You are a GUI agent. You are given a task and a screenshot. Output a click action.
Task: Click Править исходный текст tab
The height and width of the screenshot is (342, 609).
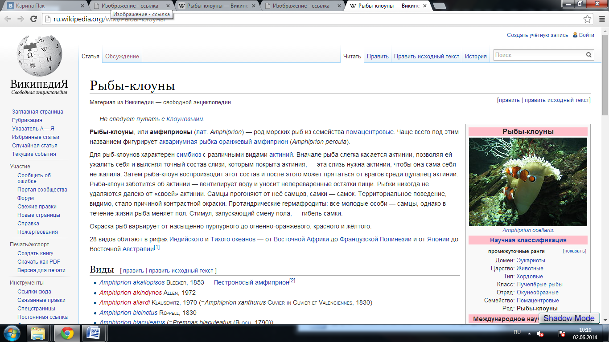(x=427, y=57)
